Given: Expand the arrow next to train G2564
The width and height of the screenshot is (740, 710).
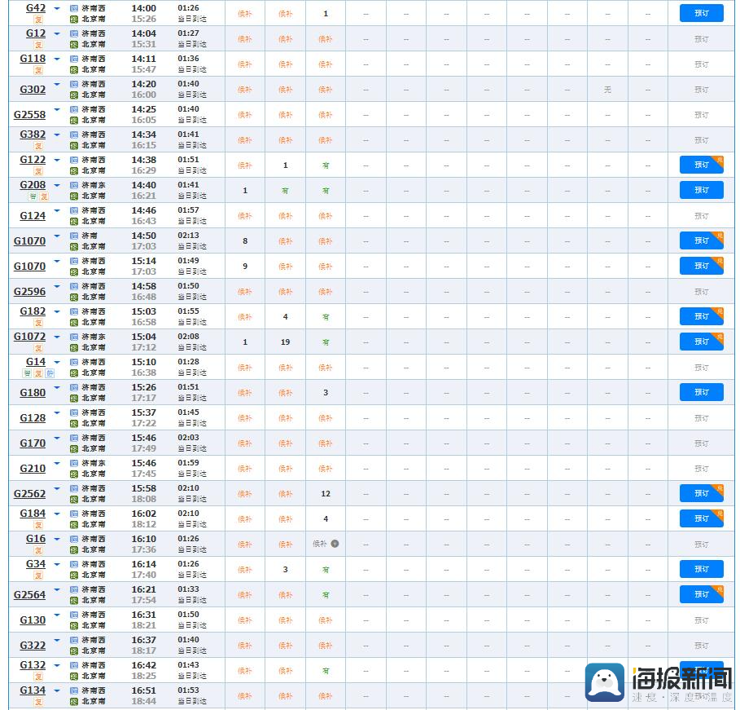Looking at the screenshot, I should tap(57, 590).
